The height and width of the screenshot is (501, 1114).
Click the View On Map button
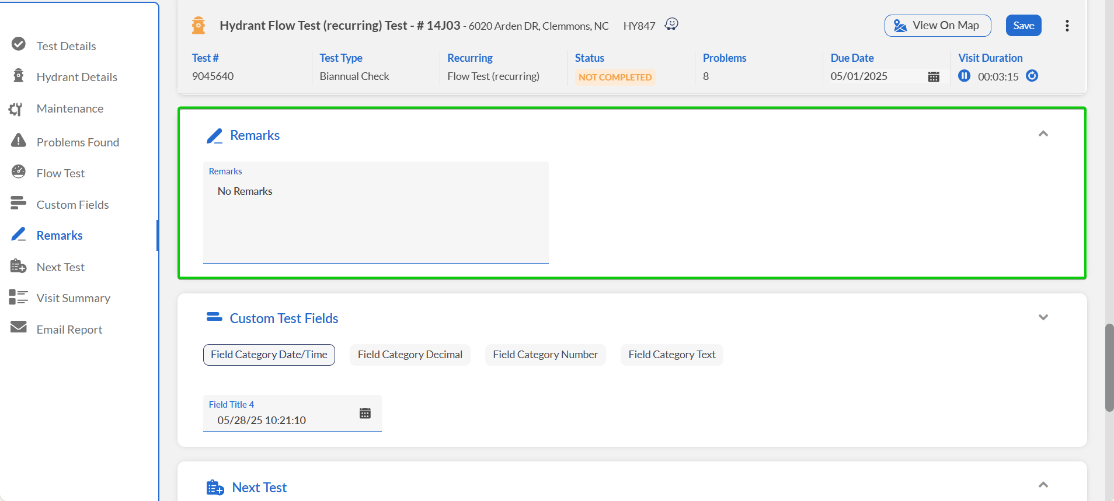point(937,26)
